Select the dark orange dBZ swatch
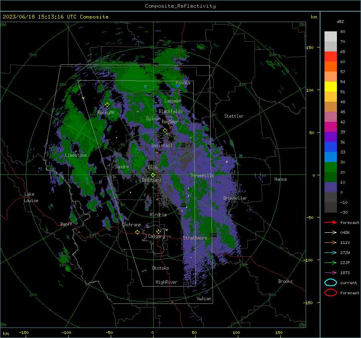361x338 pixels. 331,66
